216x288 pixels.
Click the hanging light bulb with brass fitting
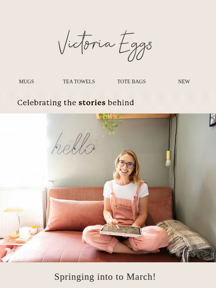168,159
